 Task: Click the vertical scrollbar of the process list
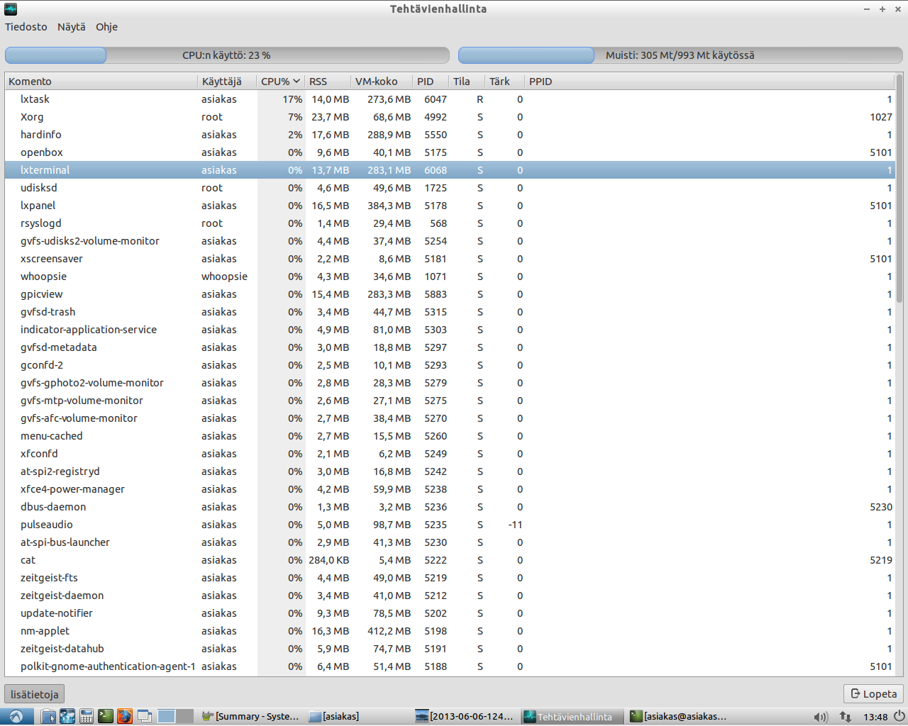[x=899, y=189]
